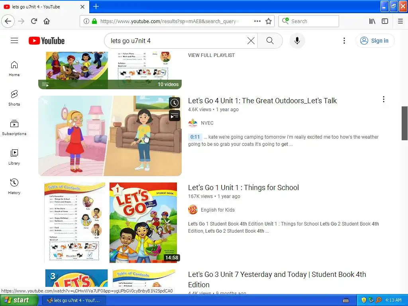408x306 pixels.
Task: Click the 4:13 AM clock
Action: tap(393, 300)
